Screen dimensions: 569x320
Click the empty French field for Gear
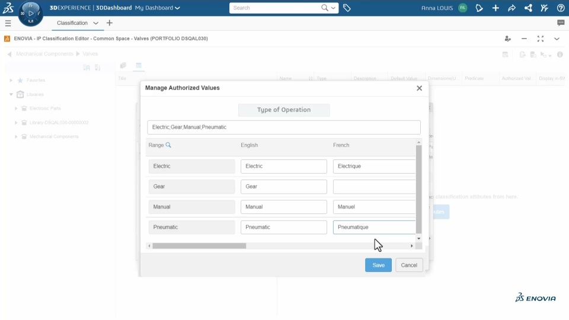[374, 187]
